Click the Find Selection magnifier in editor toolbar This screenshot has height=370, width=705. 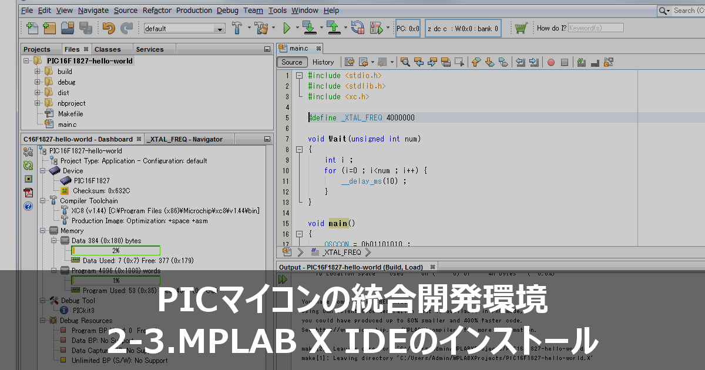[x=405, y=62]
